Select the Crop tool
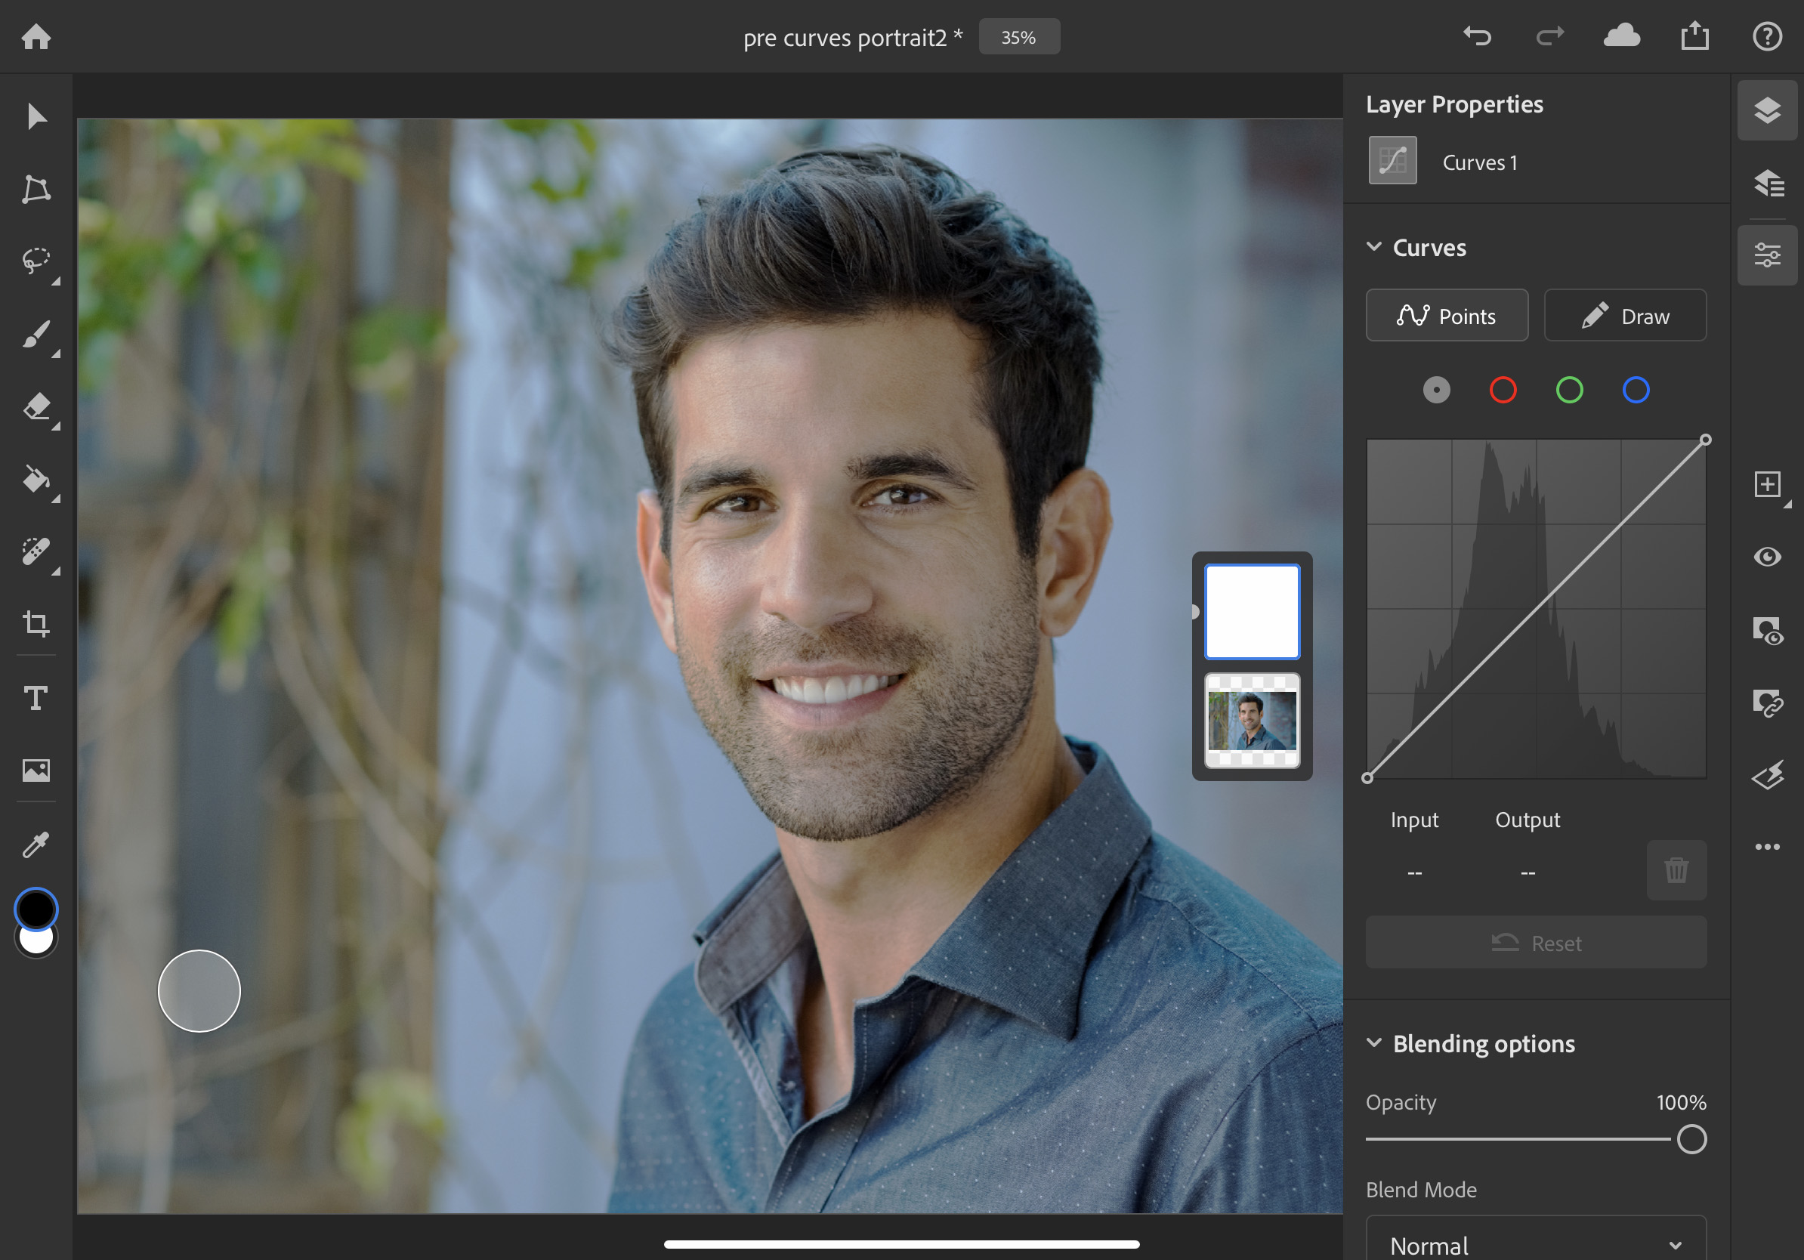Screen dimensions: 1804x1260 [36, 625]
